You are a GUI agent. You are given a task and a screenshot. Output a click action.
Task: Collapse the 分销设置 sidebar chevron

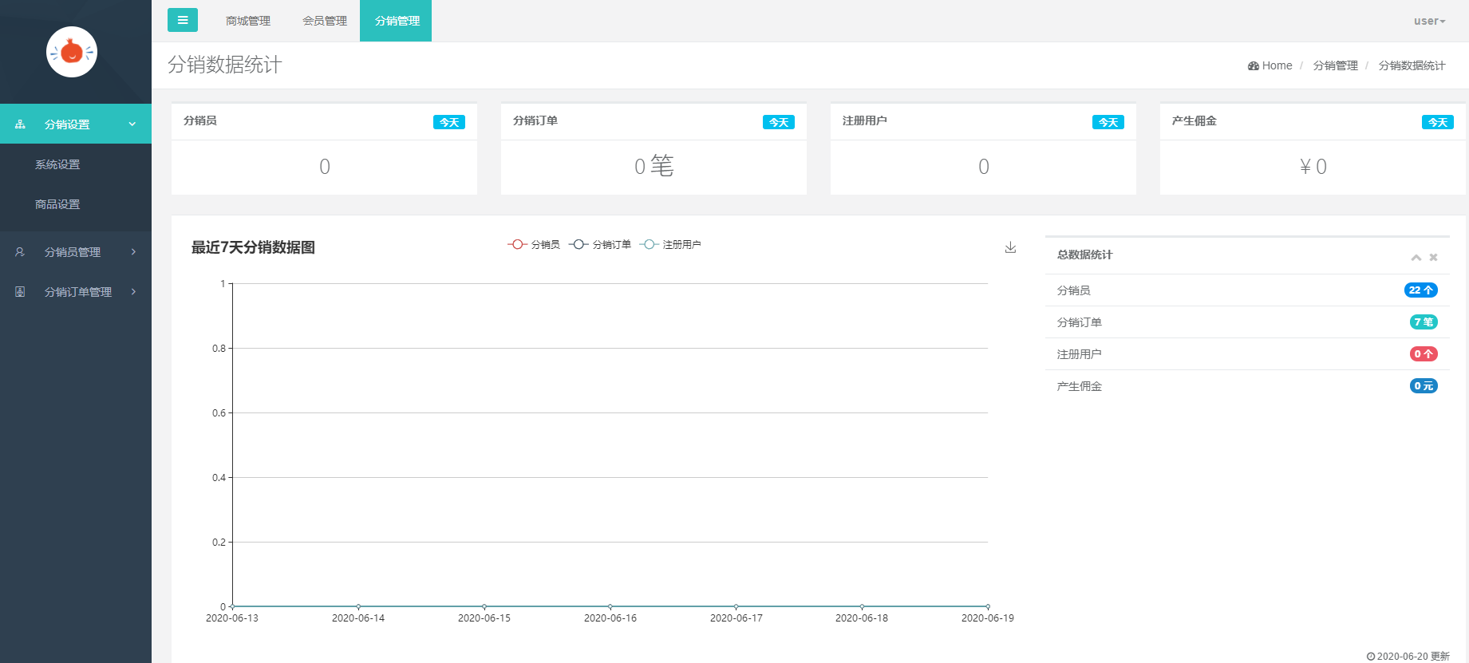pyautogui.click(x=132, y=124)
